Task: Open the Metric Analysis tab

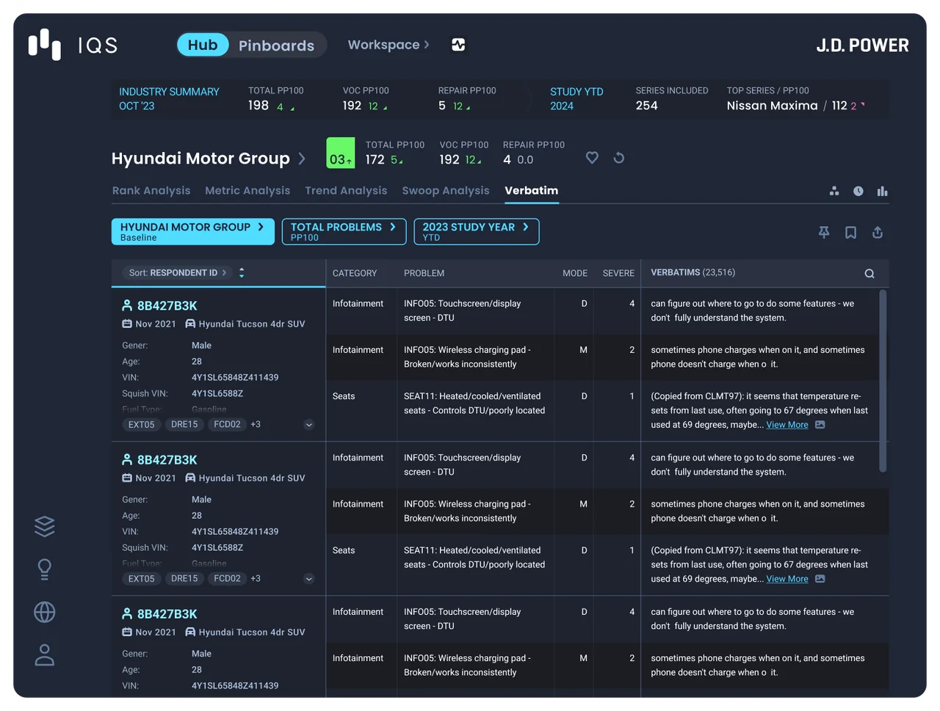Action: [x=247, y=190]
